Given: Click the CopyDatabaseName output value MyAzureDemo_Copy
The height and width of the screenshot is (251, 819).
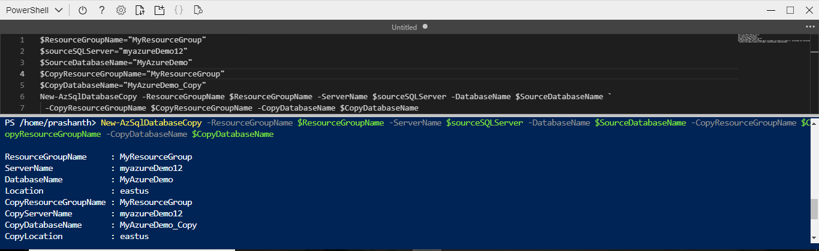Looking at the screenshot, I should [x=158, y=225].
